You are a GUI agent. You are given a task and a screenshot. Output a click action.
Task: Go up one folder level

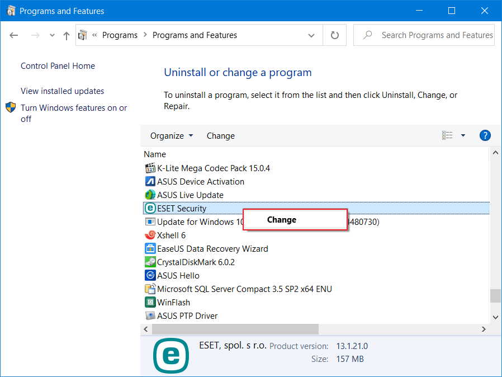pos(67,35)
